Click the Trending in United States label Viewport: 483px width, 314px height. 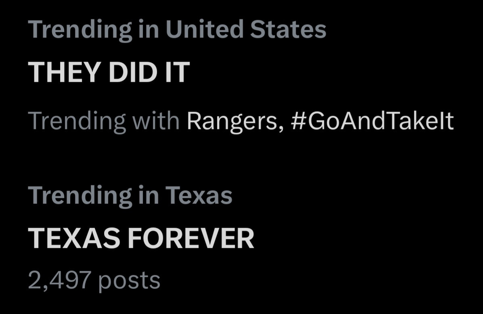pos(177,30)
